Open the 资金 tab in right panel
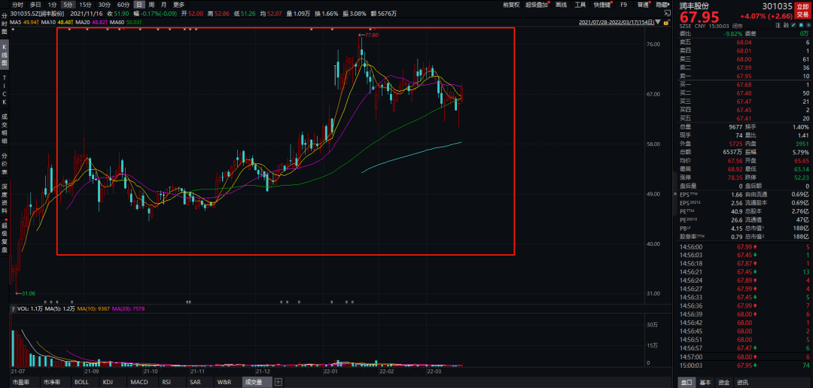 (723, 382)
